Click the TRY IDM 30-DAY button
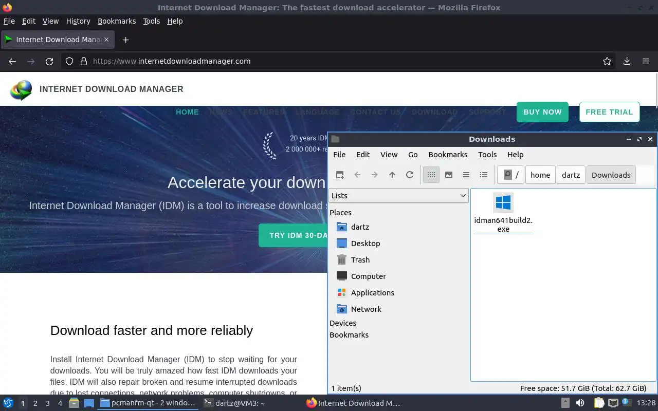 point(293,235)
